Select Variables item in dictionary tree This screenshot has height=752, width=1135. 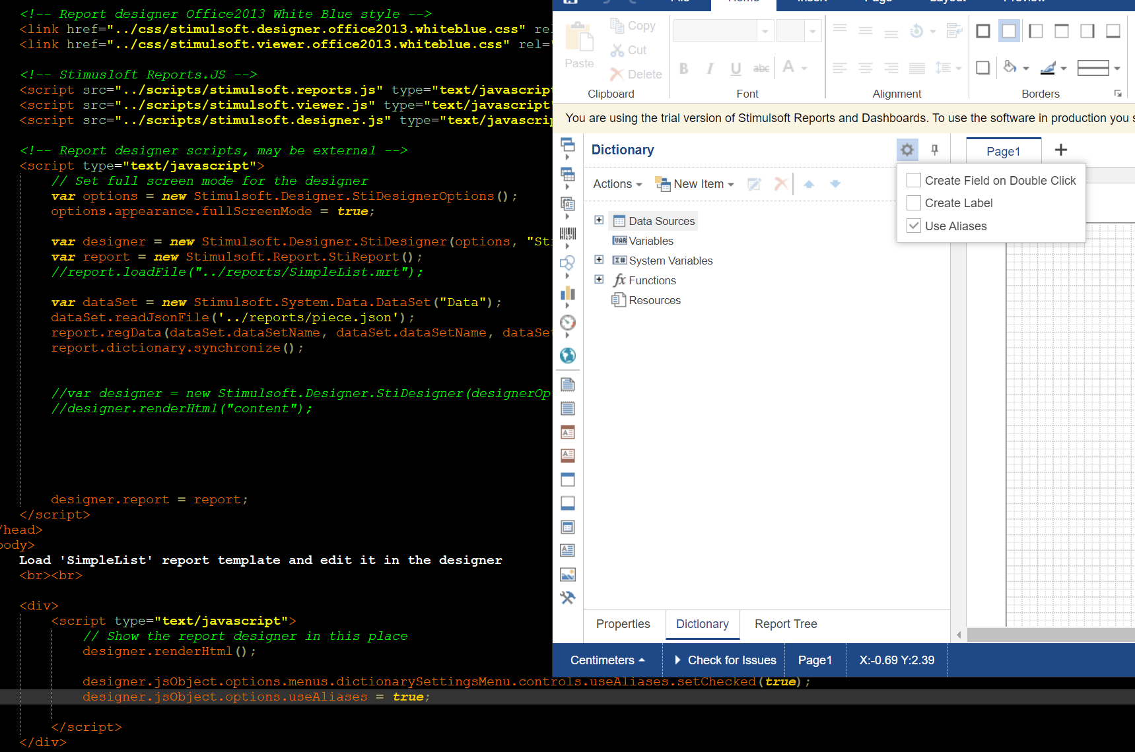point(643,241)
